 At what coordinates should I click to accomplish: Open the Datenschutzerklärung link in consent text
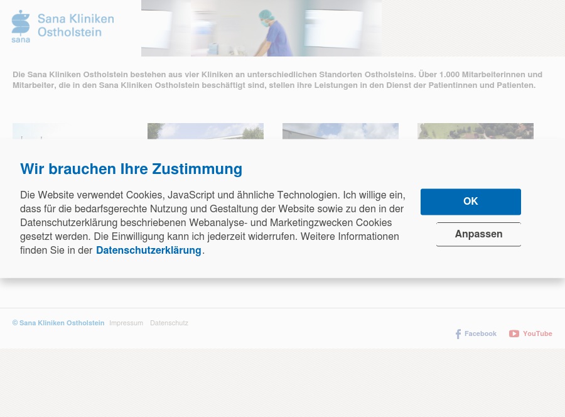click(148, 251)
